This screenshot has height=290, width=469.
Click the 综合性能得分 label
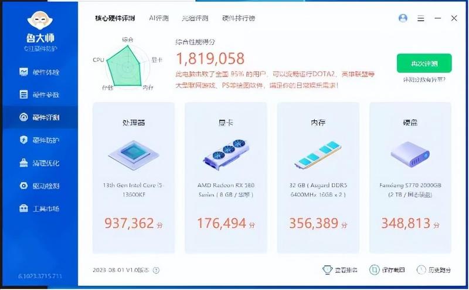(x=195, y=42)
